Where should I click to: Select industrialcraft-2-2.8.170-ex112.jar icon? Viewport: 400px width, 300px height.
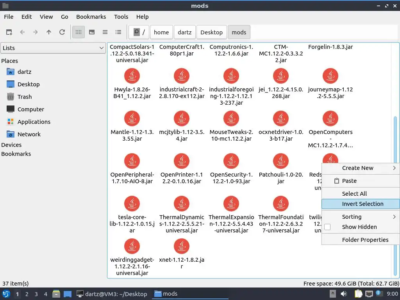[182, 76]
